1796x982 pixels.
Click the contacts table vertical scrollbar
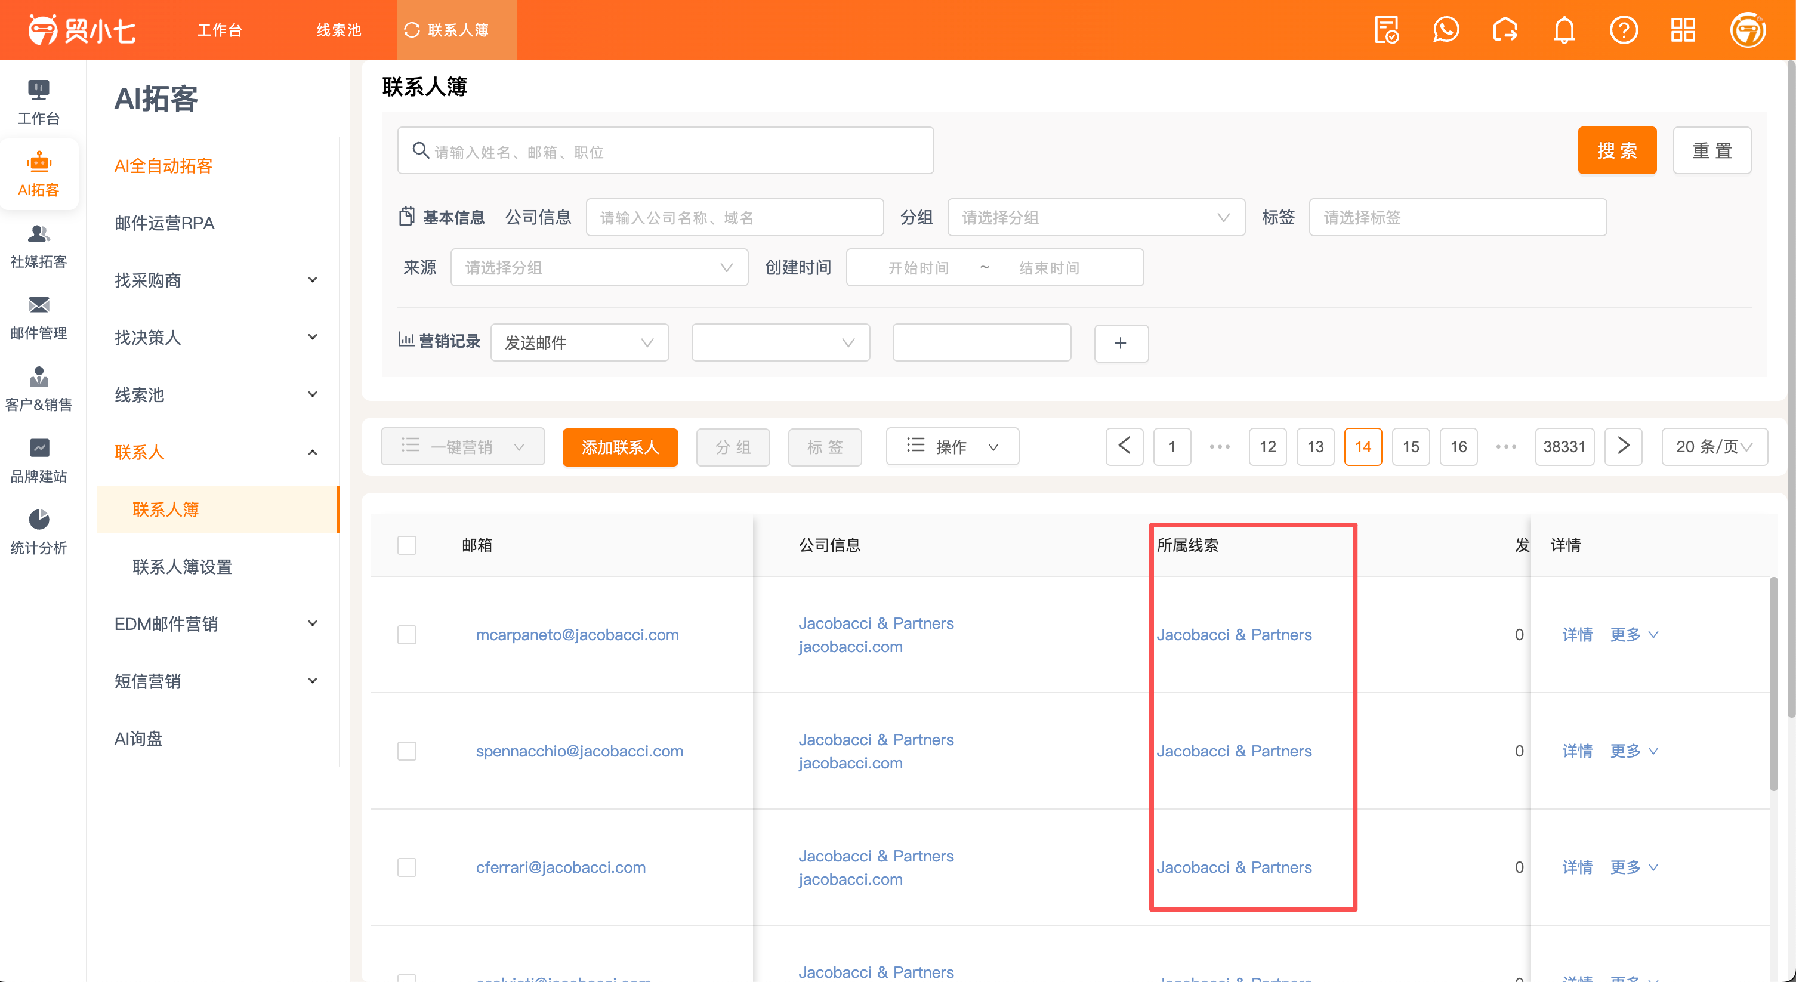[1774, 683]
